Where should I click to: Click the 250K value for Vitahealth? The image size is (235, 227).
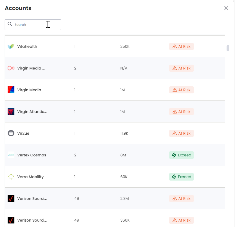tap(125, 46)
